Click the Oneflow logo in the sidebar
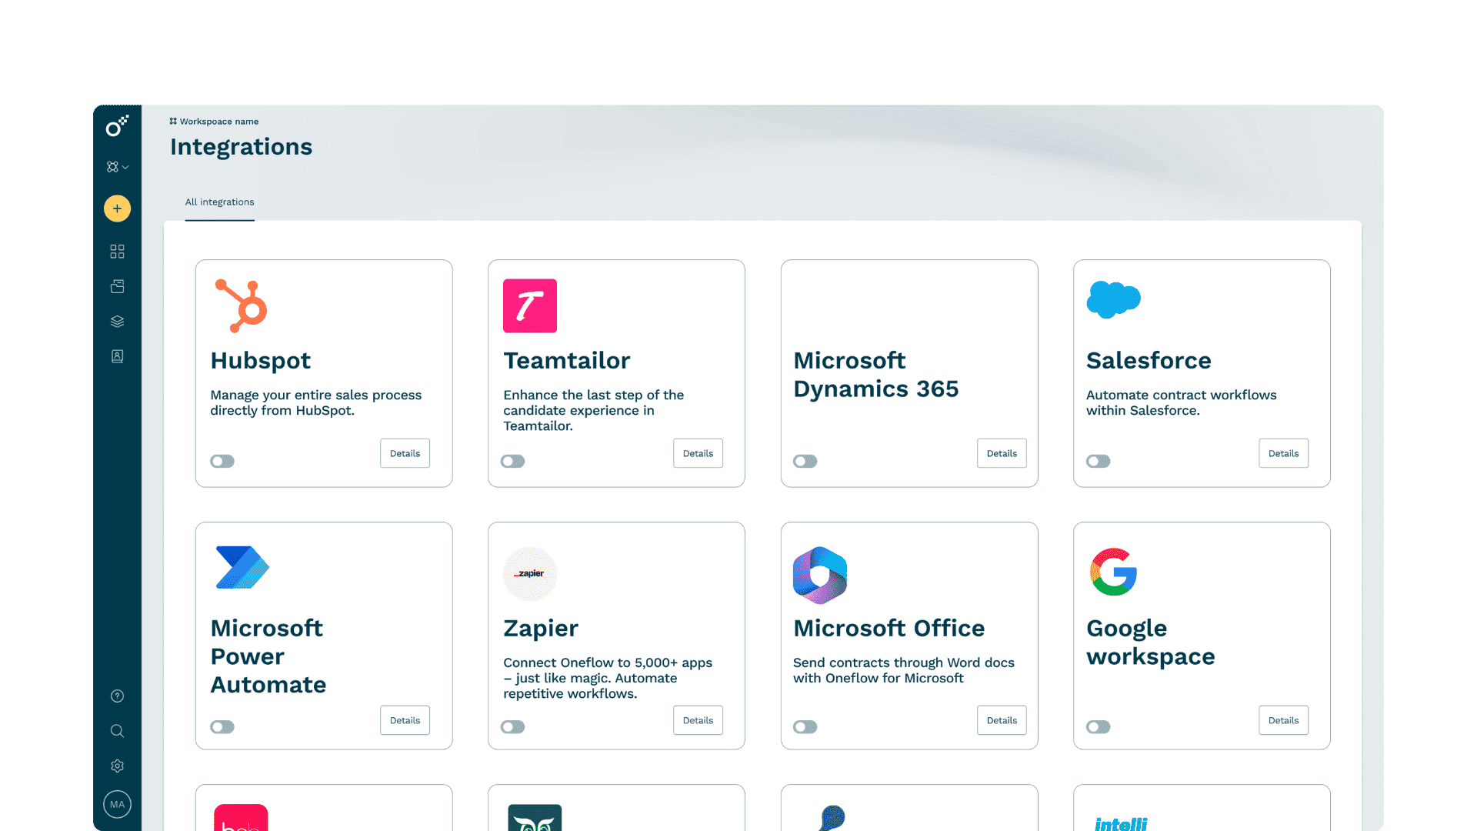This screenshot has height=831, width=1477. (117, 126)
